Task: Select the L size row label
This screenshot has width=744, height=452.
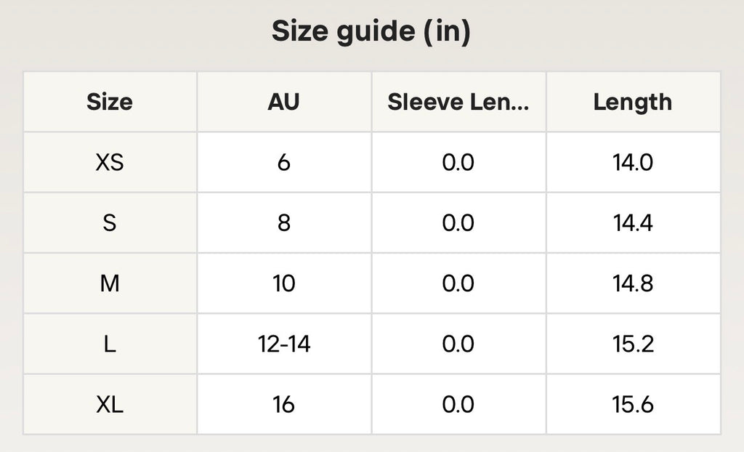Action: 110,344
